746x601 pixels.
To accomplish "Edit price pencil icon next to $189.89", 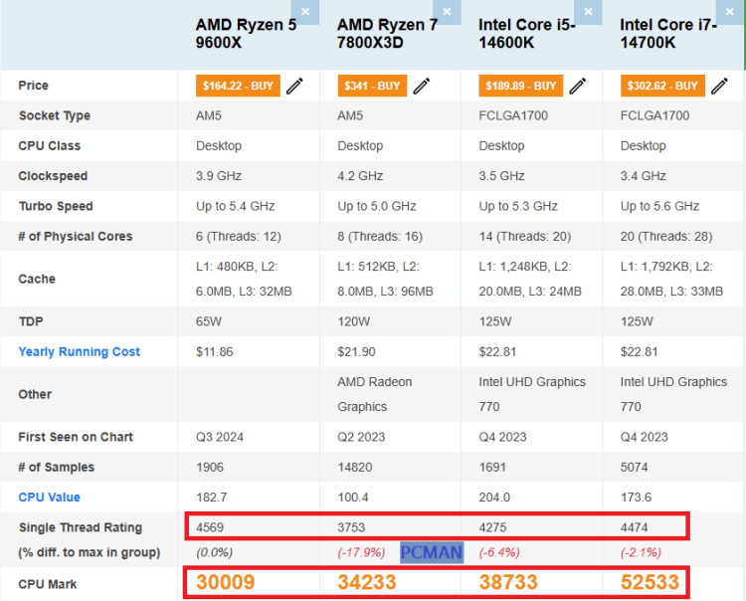I will 578,87.
